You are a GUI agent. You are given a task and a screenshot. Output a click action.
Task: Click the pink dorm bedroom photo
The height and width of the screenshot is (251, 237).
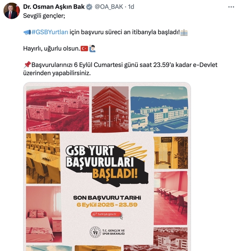coord(43,214)
